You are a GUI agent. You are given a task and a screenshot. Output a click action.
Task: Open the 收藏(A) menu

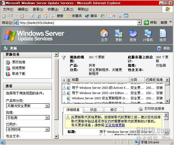coord(53,9)
